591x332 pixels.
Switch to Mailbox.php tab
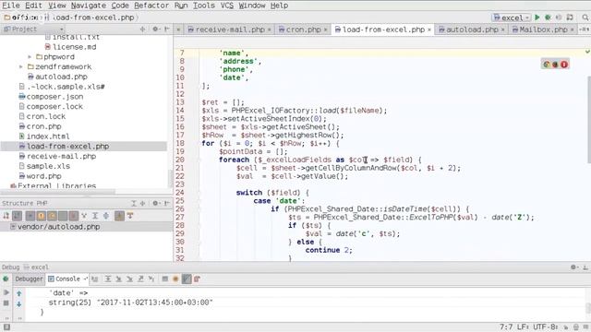pyautogui.click(x=543, y=30)
